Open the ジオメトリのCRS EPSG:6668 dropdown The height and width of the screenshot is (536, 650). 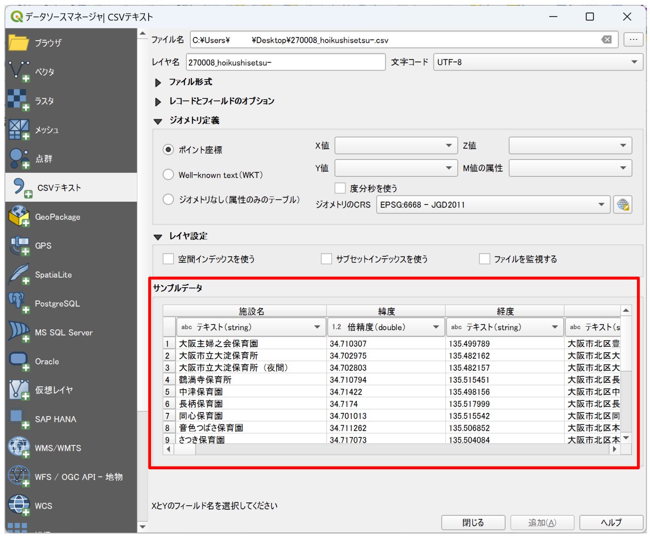493,204
